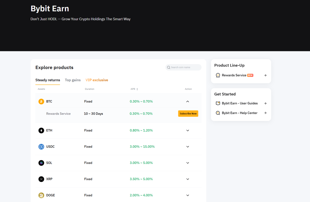Click the Bybit Earn page title
The width and height of the screenshot is (310, 202).
click(x=50, y=9)
